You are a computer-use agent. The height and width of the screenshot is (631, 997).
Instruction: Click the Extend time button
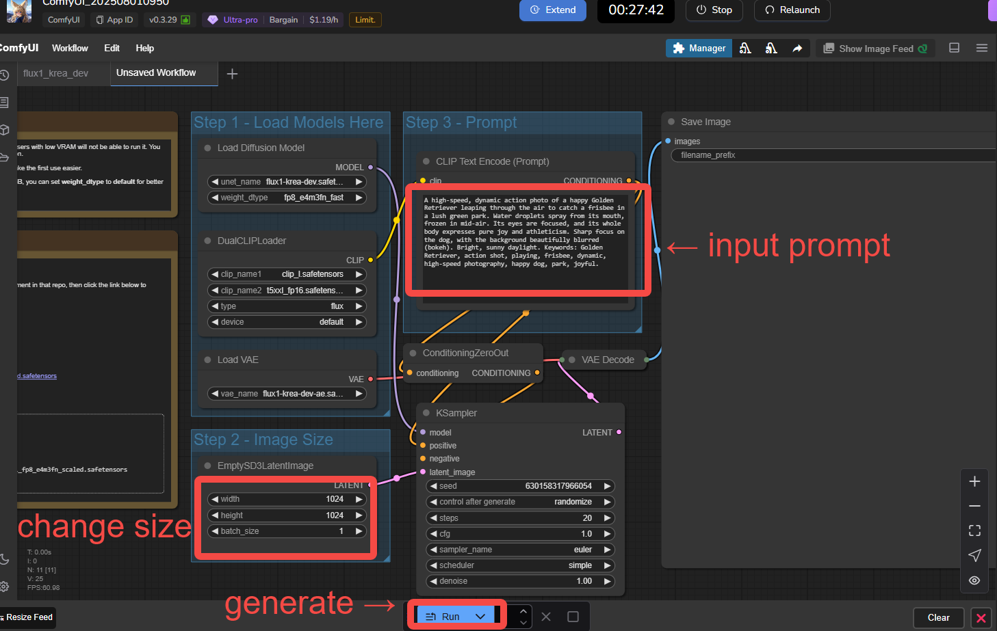click(x=553, y=10)
